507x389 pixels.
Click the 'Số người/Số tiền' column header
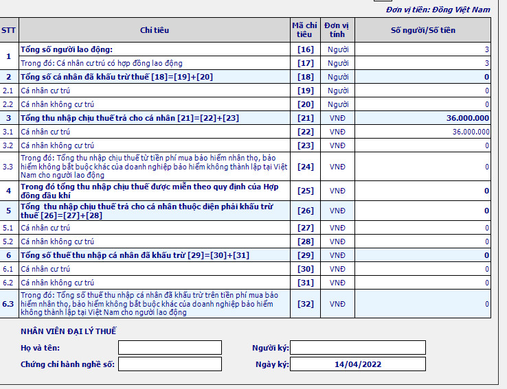(x=422, y=30)
